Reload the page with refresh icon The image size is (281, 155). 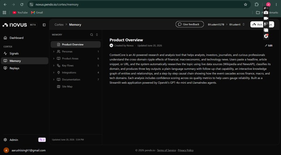pos(22,5)
